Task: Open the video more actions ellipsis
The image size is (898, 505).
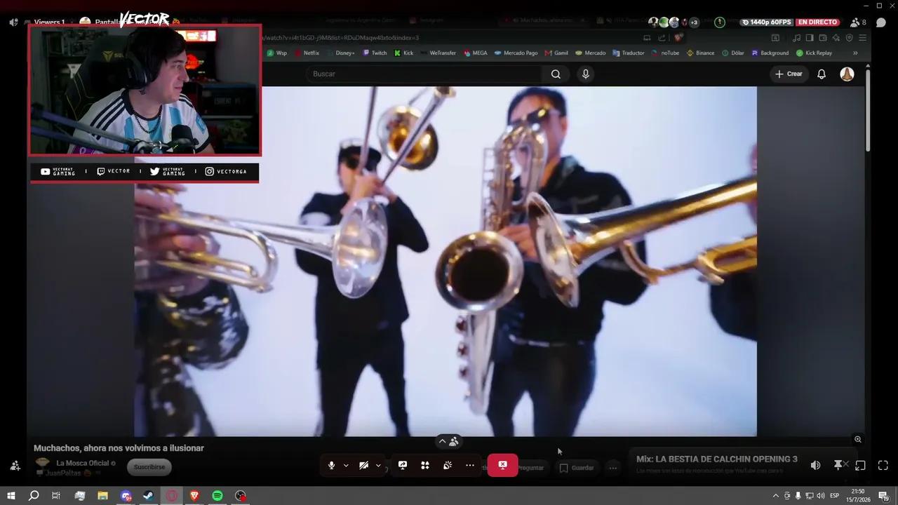Action: 613,468
